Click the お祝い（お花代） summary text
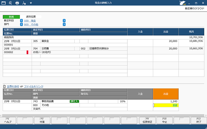Screen dimensions: 207x129 pos(42,52)
